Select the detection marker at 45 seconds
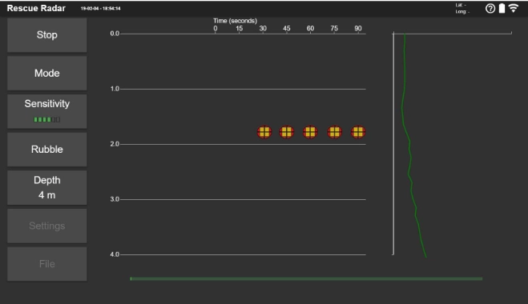Screen dimensions: 528x304 [287, 132]
